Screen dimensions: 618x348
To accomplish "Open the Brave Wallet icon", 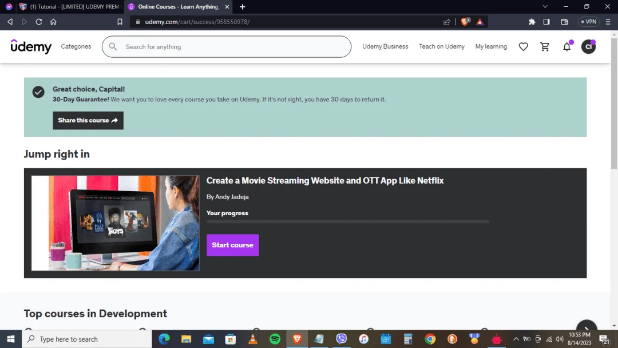I will click(x=564, y=22).
